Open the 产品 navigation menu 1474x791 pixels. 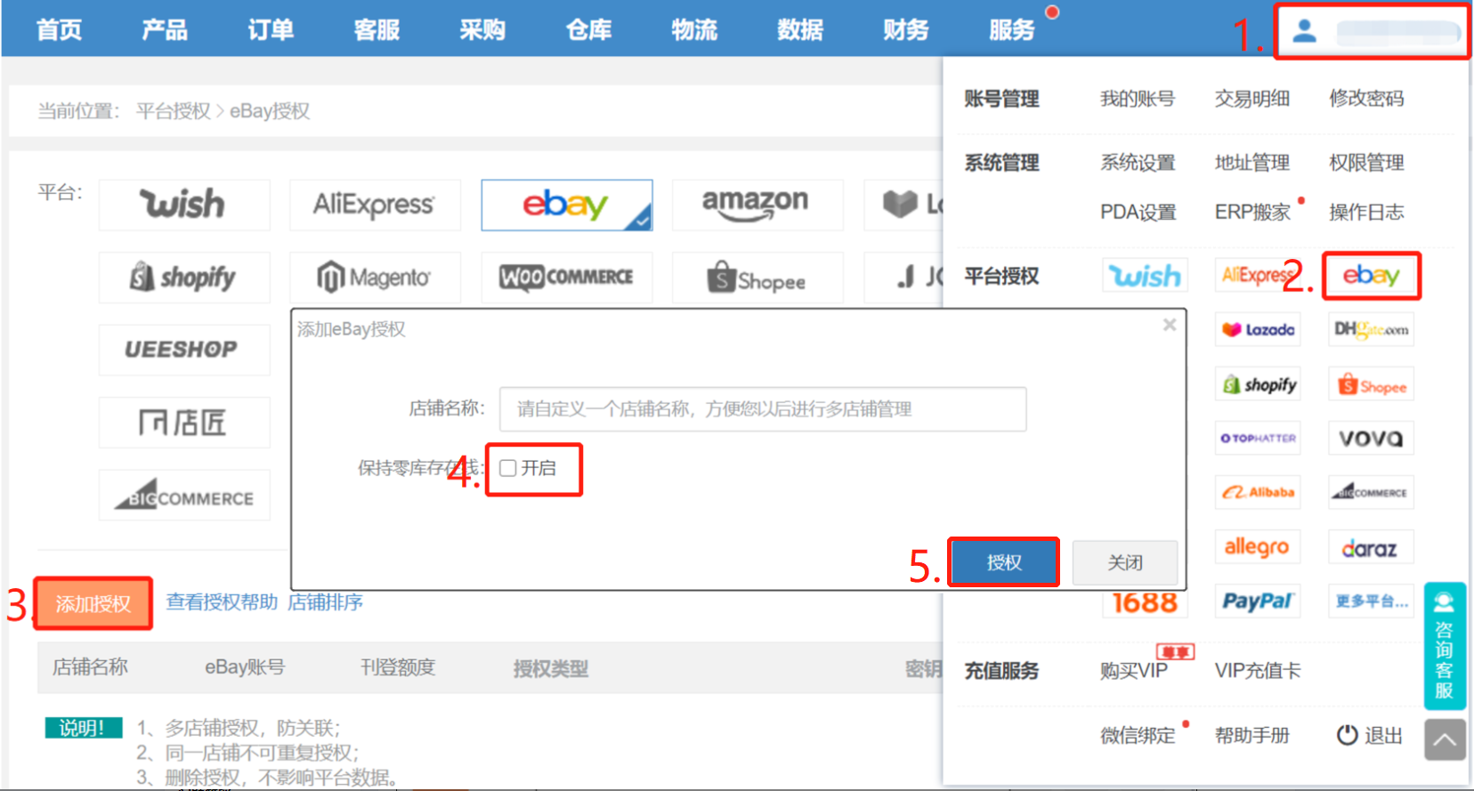pyautogui.click(x=165, y=30)
